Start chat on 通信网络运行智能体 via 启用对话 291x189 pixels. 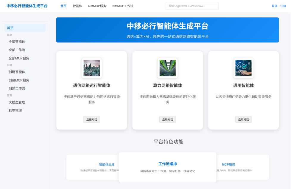coord(92,119)
